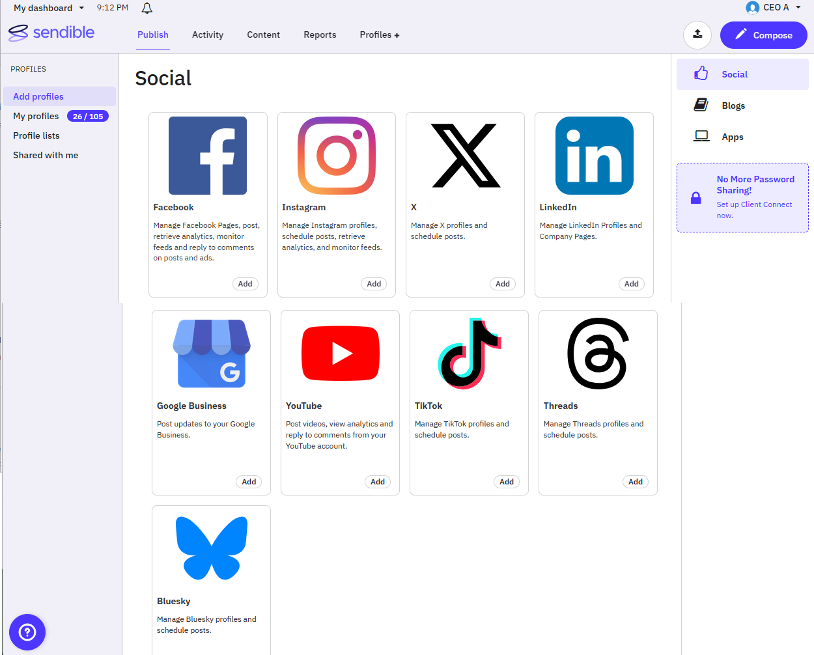The width and height of the screenshot is (814, 655).
Task: Click the PROFILES sidebar heading
Action: coord(29,69)
